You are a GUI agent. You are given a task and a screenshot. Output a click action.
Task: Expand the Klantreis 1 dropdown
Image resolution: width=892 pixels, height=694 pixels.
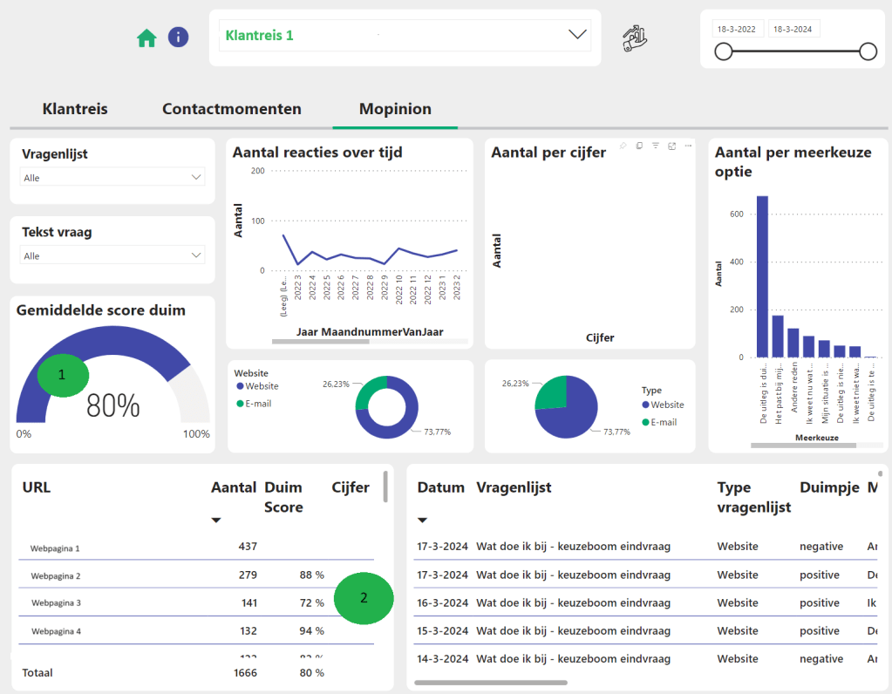[577, 35]
